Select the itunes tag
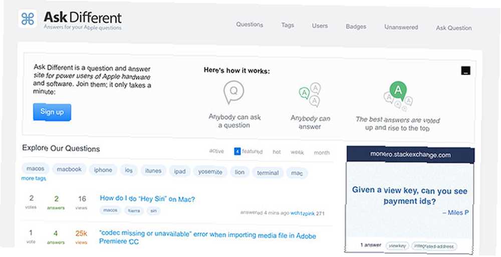 click(153, 171)
